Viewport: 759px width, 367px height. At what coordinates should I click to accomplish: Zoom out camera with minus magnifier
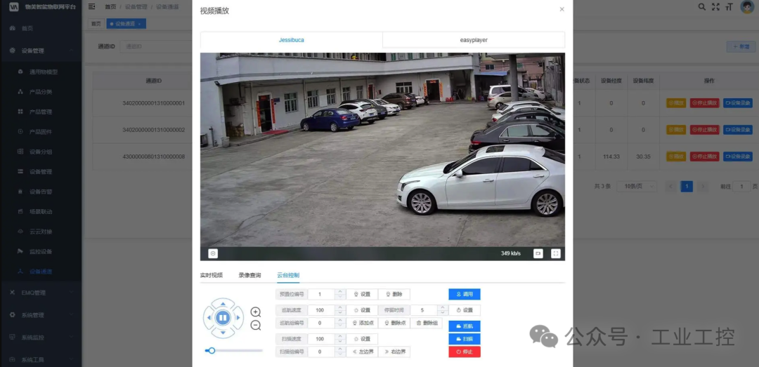[256, 326]
